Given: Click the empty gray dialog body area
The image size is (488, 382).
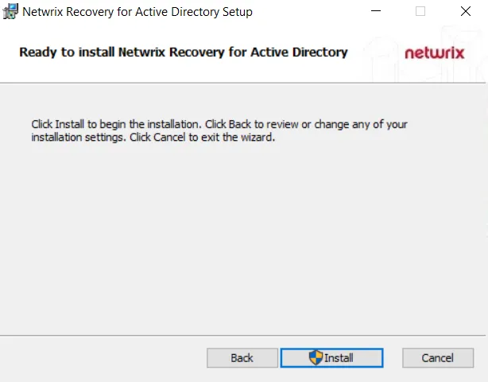Looking at the screenshot, I should (242, 237).
